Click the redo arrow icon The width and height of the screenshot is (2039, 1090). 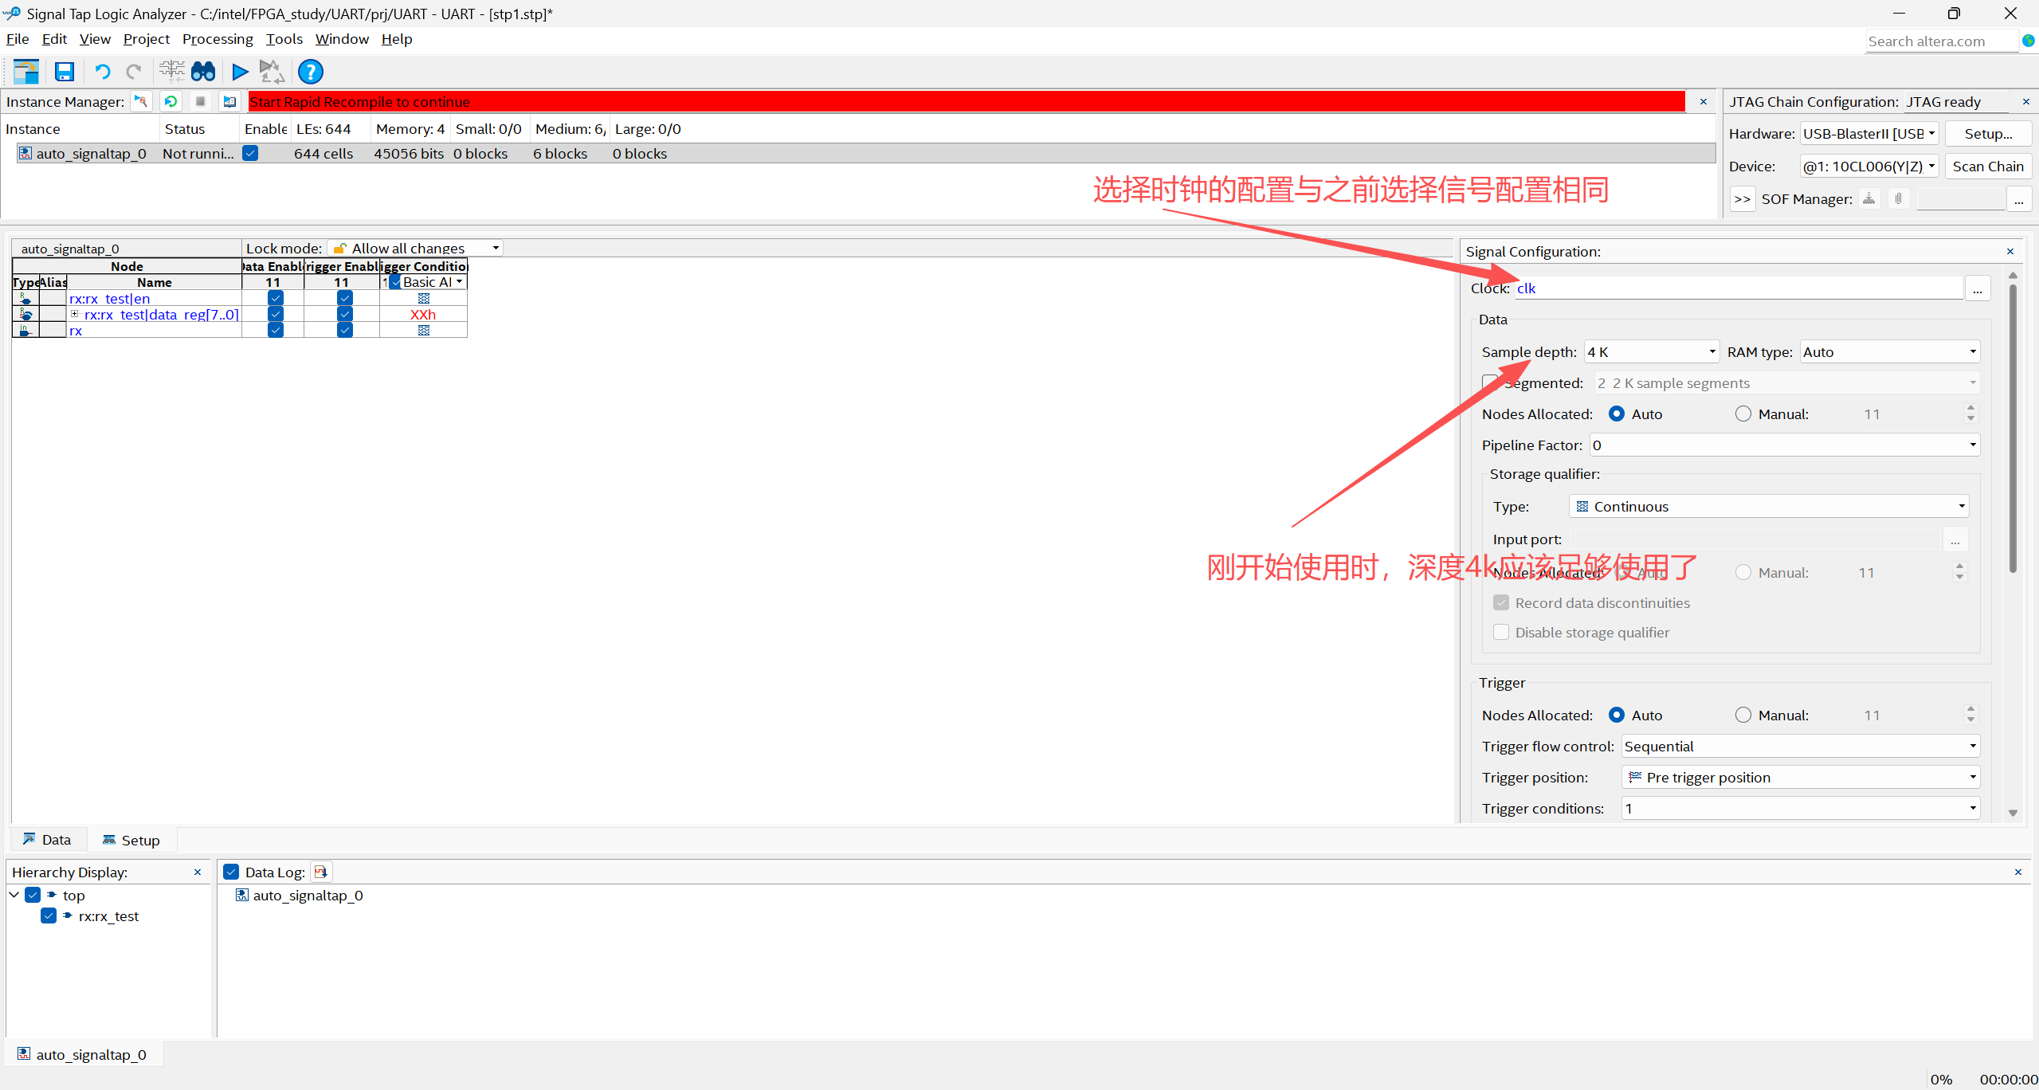click(x=134, y=72)
